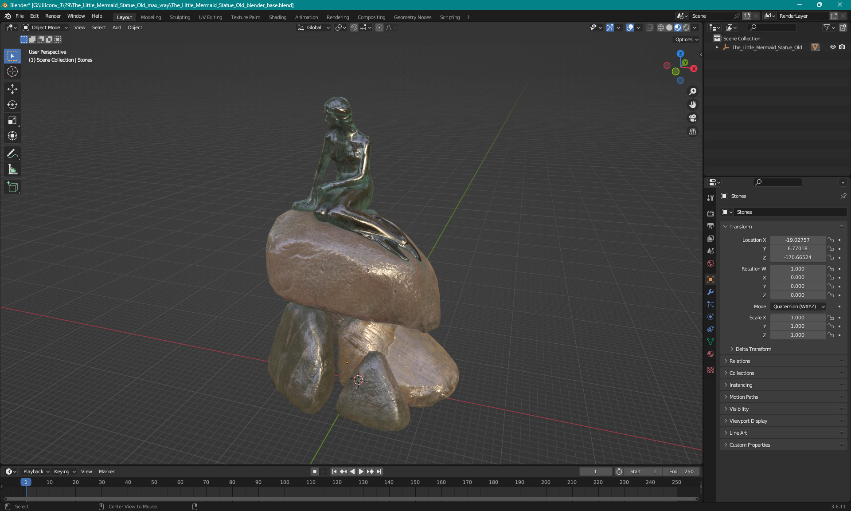Open the World properties tab
The width and height of the screenshot is (851, 511).
pos(710,263)
